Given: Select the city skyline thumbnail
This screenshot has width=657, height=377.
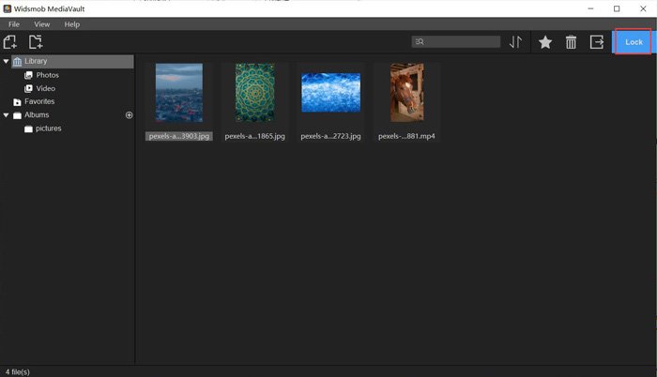Looking at the screenshot, I should coord(179,93).
